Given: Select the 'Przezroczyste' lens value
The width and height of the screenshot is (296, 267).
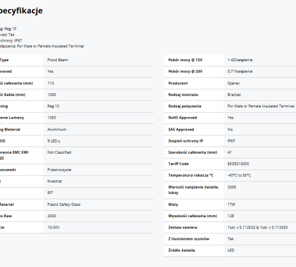Looking at the screenshot, I should 59,170.
